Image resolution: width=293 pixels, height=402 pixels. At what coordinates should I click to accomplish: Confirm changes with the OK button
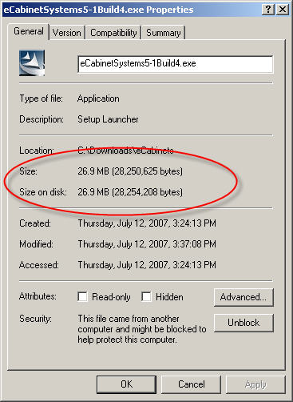(126, 384)
